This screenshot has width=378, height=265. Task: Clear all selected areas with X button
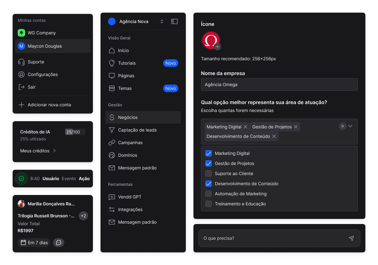tap(342, 126)
